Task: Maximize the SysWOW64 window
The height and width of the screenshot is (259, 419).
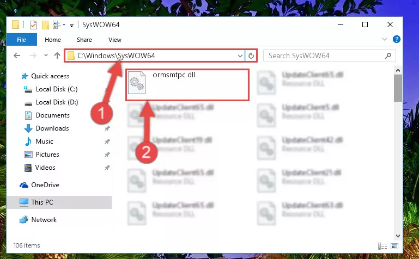Action: pos(365,25)
